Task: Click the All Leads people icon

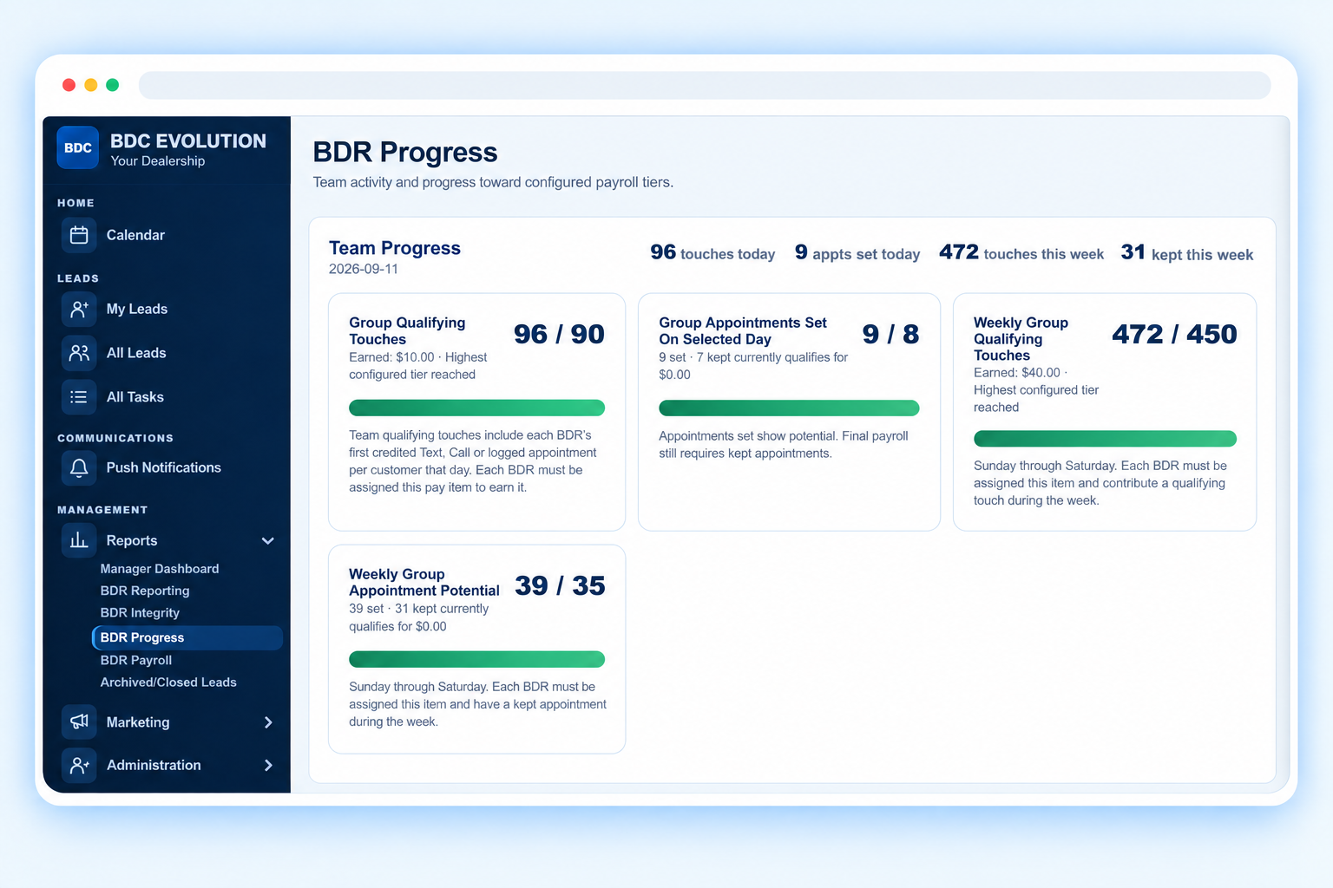Action: coord(79,353)
